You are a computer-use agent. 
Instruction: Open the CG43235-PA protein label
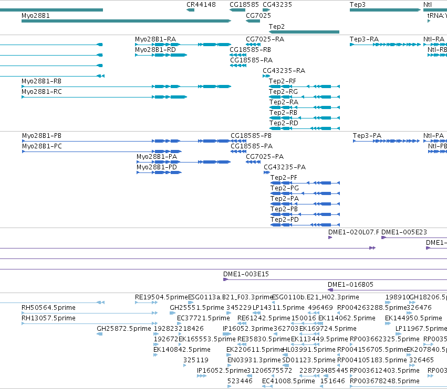285,167
